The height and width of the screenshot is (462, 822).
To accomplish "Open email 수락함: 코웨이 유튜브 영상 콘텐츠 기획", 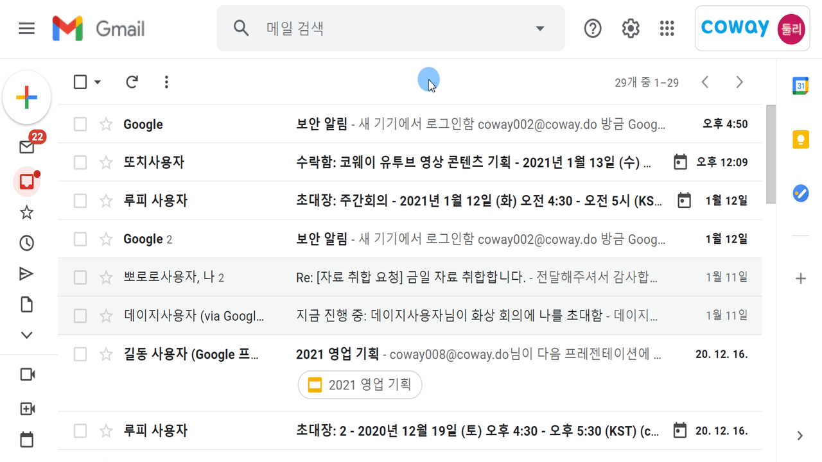I will pyautogui.click(x=410, y=162).
